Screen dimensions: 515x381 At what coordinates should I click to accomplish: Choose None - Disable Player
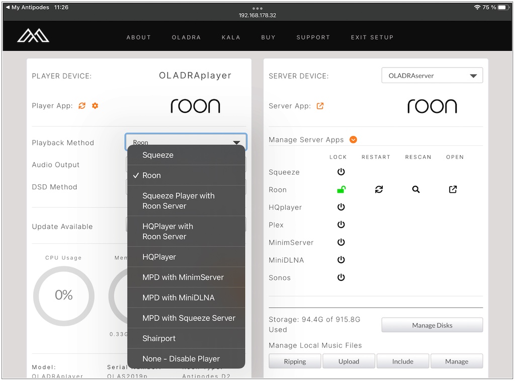[x=186, y=358]
